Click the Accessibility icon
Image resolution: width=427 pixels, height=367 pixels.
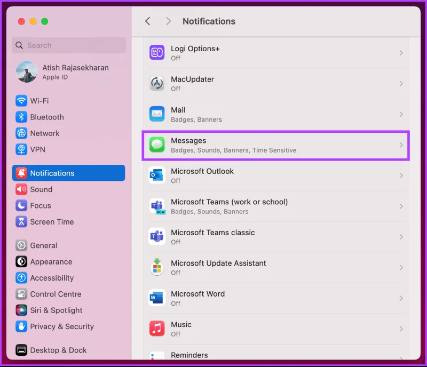point(21,278)
